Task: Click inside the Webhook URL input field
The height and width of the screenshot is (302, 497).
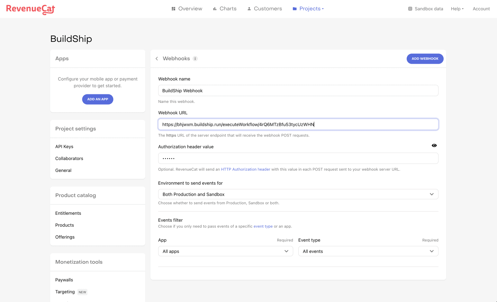Action: click(298, 124)
